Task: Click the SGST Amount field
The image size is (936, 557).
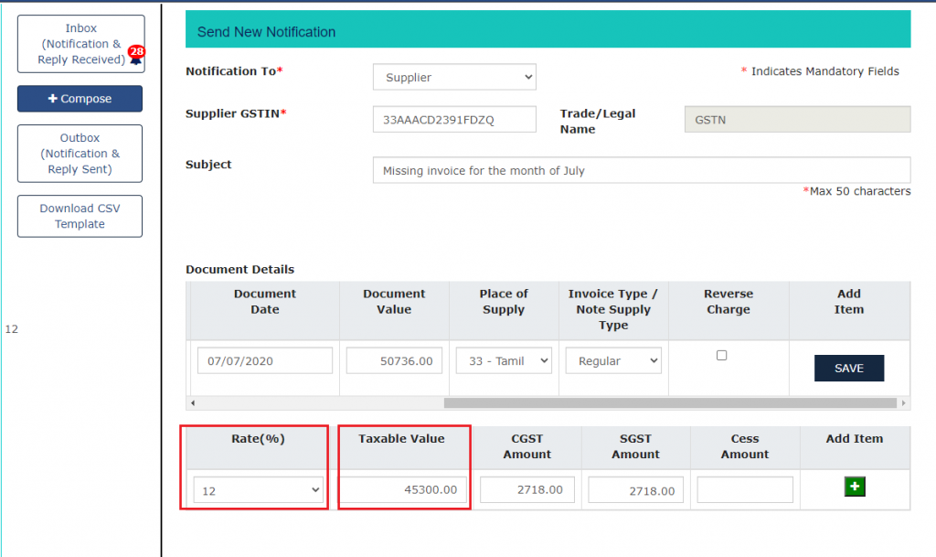Action: click(636, 490)
